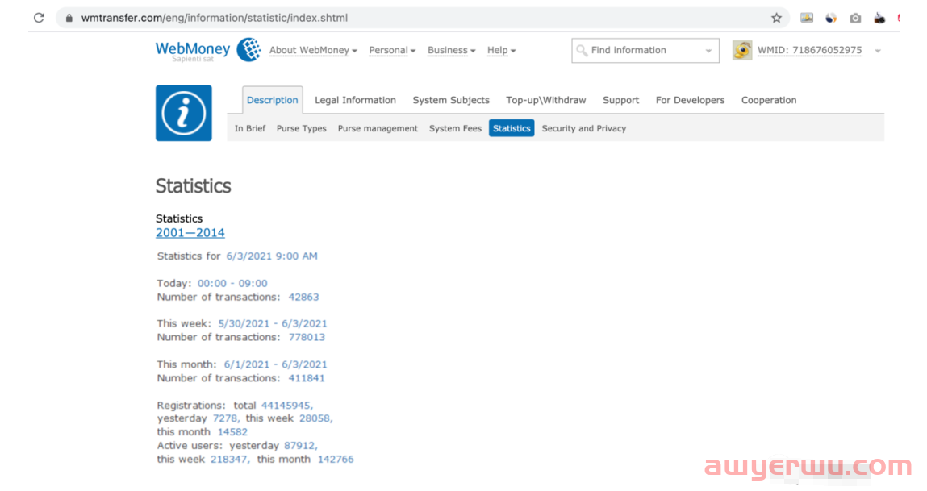
Task: View site security lock icon
Action: click(69, 19)
